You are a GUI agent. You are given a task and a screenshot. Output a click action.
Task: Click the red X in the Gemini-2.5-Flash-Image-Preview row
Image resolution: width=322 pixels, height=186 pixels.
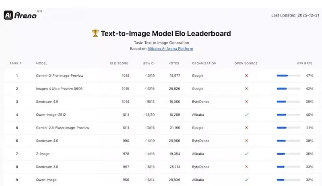click(246, 128)
